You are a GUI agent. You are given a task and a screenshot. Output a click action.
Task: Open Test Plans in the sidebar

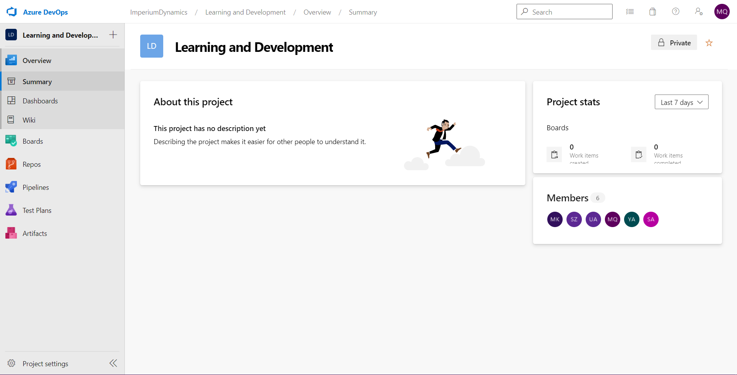point(36,210)
